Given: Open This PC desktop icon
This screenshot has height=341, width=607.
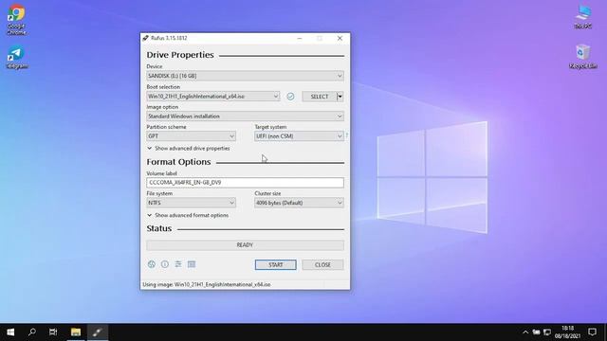Looking at the screenshot, I should click(583, 17).
